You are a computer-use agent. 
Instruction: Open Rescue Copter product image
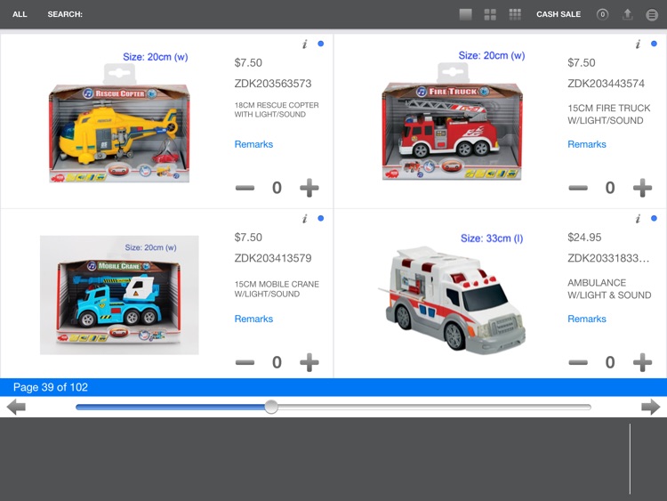[119, 124]
